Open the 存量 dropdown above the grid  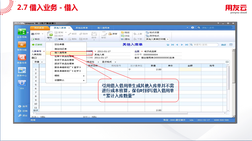(x=38, y=62)
